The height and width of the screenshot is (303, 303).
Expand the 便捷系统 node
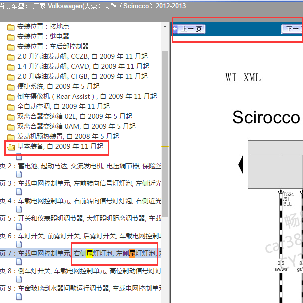click(x=2, y=87)
